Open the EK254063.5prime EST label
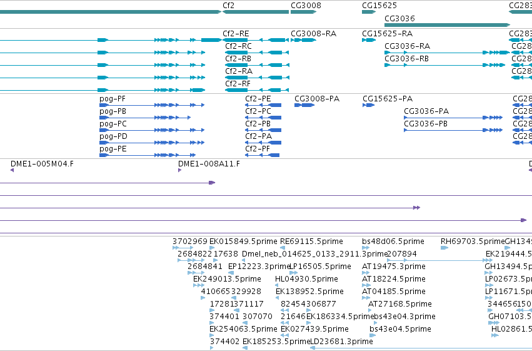This screenshot has width=532, height=351. point(243,329)
